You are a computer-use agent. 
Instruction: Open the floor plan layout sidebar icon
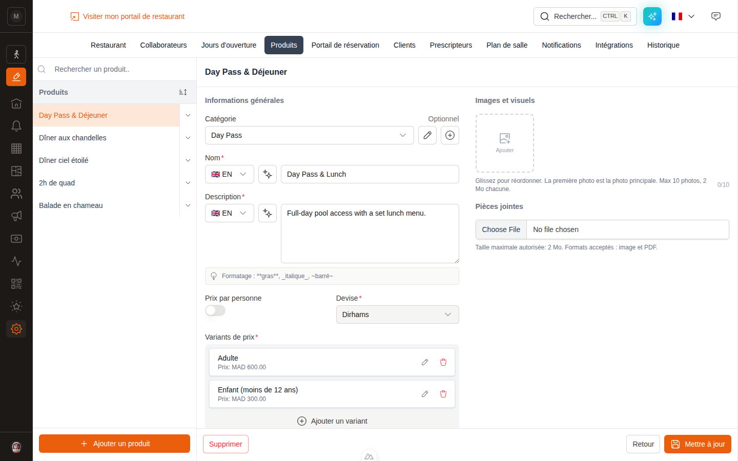click(x=16, y=171)
